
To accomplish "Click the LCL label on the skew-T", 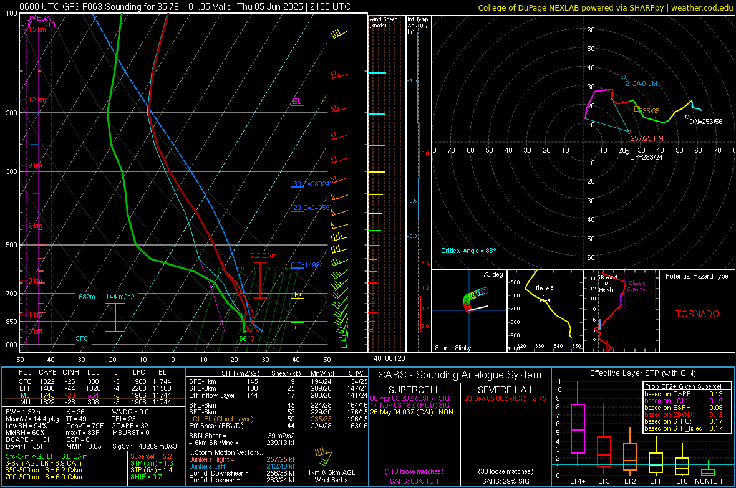I will (x=297, y=328).
